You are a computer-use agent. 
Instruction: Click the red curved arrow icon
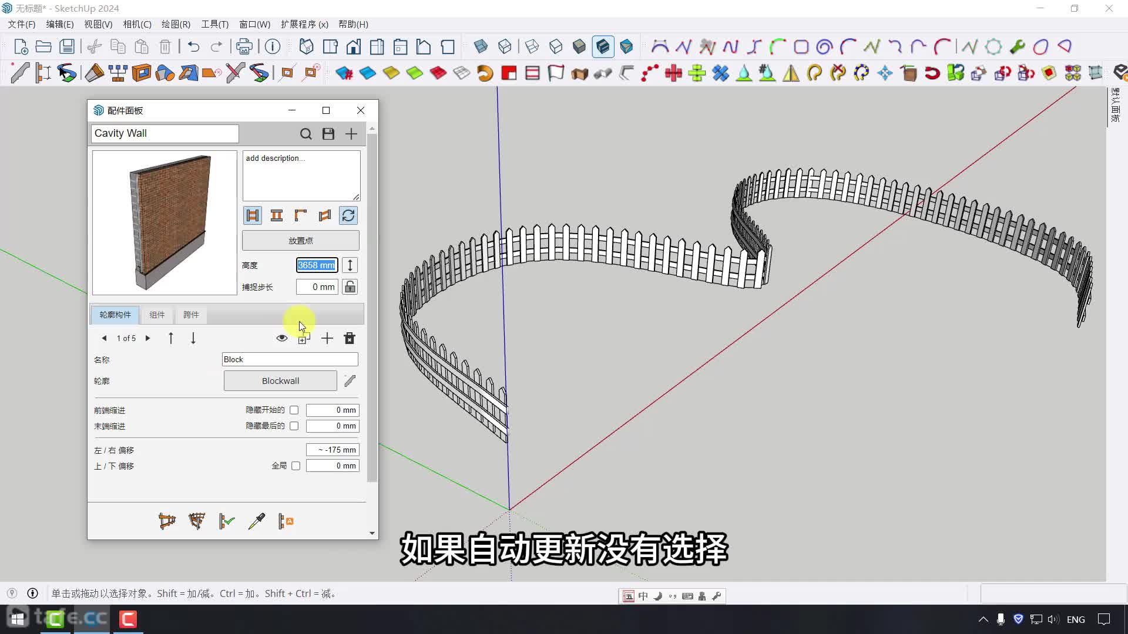point(932,73)
